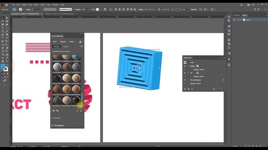Click the Home icon in the top bar
268x150 pixels.
7,5
